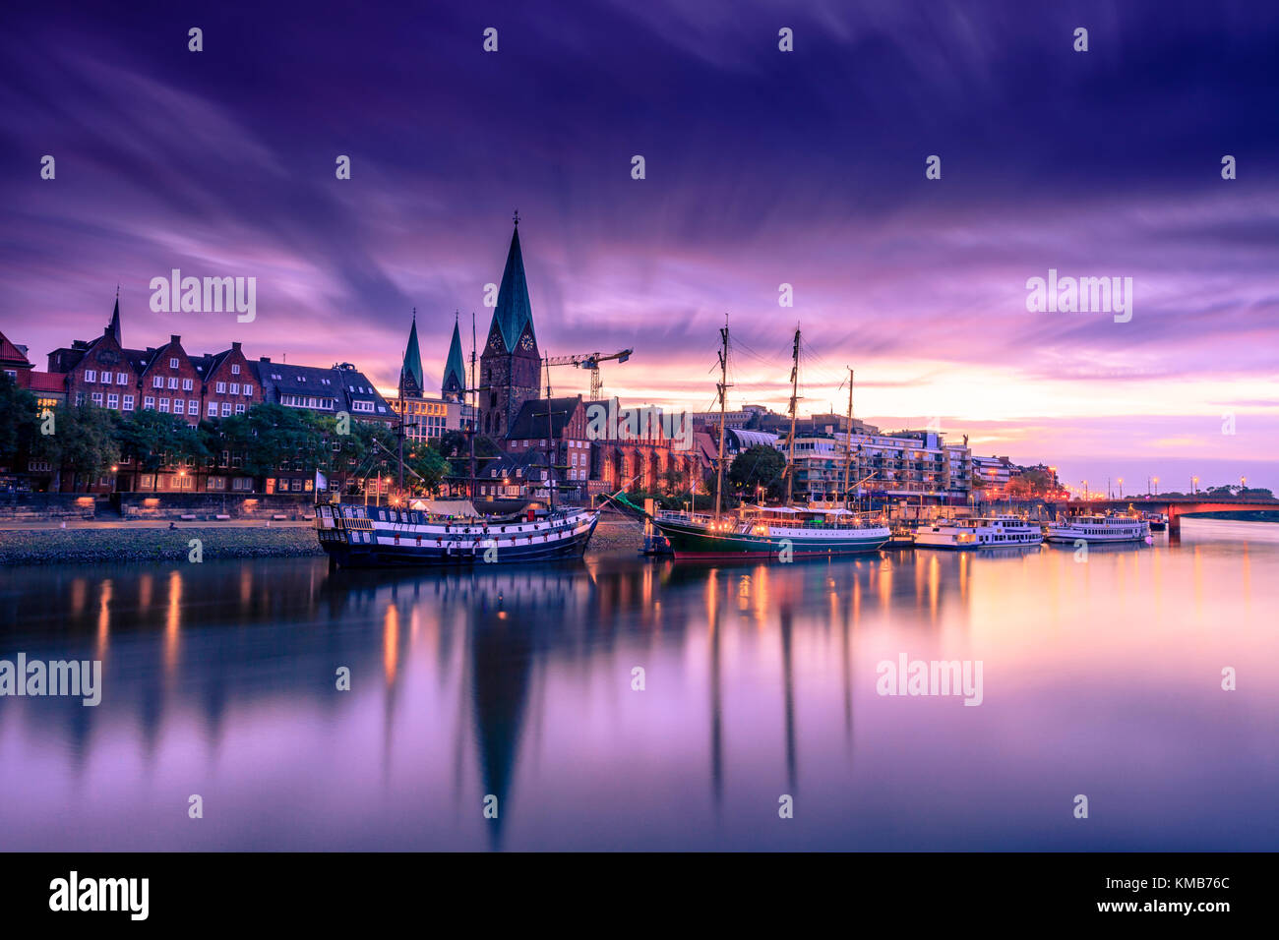
Task: Click the alamy logo in the black footer bar
Action: click(x=99, y=896)
